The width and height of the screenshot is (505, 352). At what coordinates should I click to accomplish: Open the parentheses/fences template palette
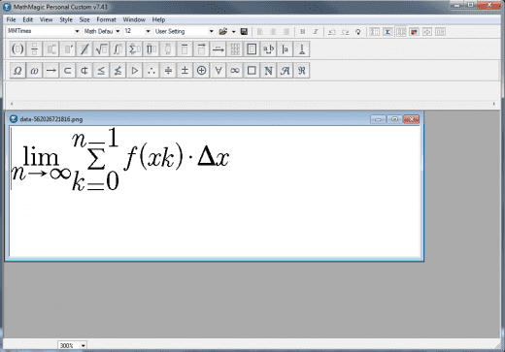pos(17,49)
